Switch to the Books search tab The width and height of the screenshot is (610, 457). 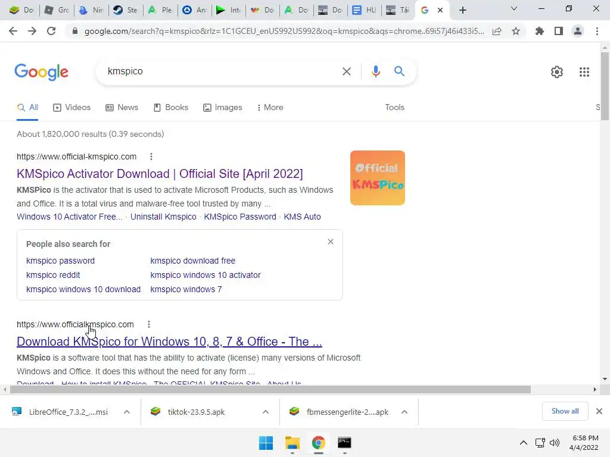[x=171, y=108]
